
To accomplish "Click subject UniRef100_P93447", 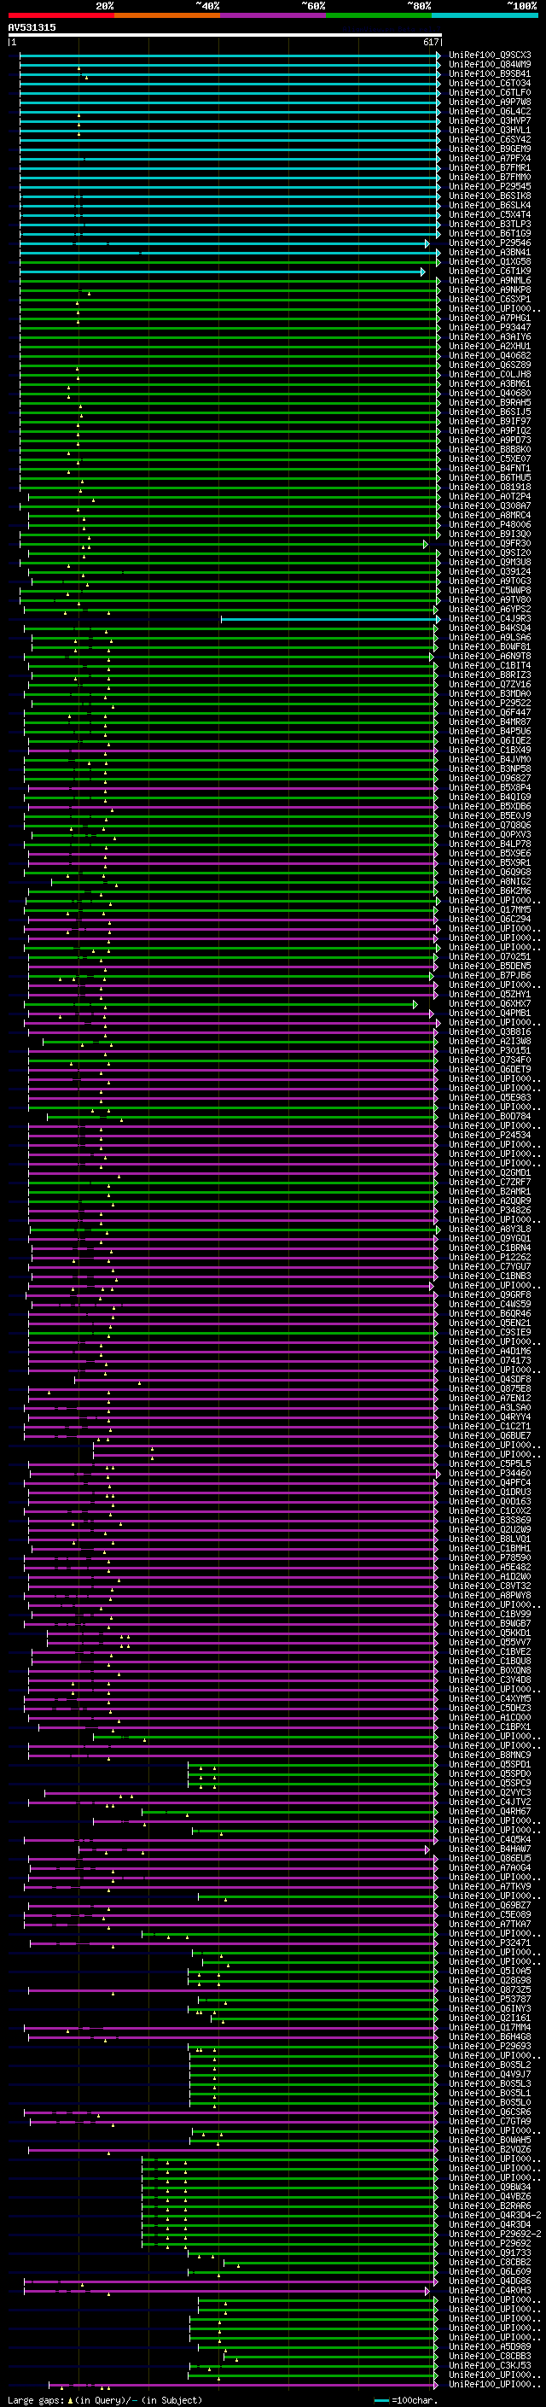I will click(x=490, y=327).
